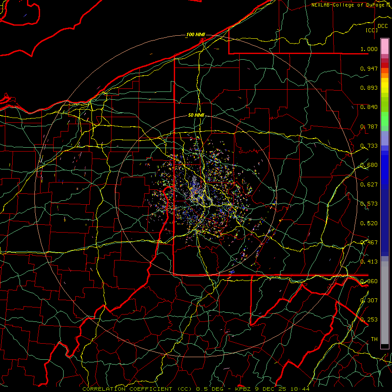Click the 50 NMI range ring label
This screenshot has width=392, height=392.
click(196, 115)
